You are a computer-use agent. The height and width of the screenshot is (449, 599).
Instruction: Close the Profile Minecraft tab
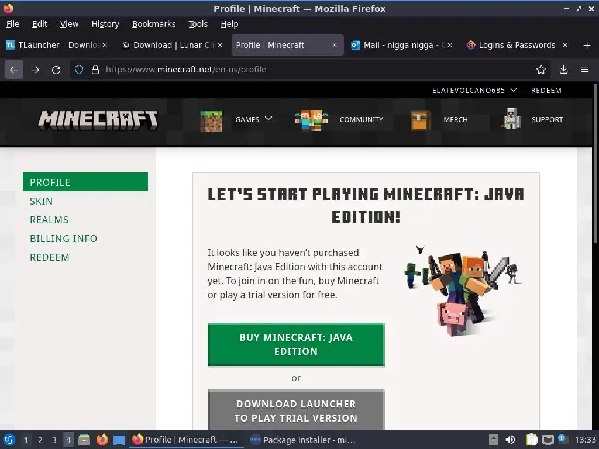pos(334,45)
